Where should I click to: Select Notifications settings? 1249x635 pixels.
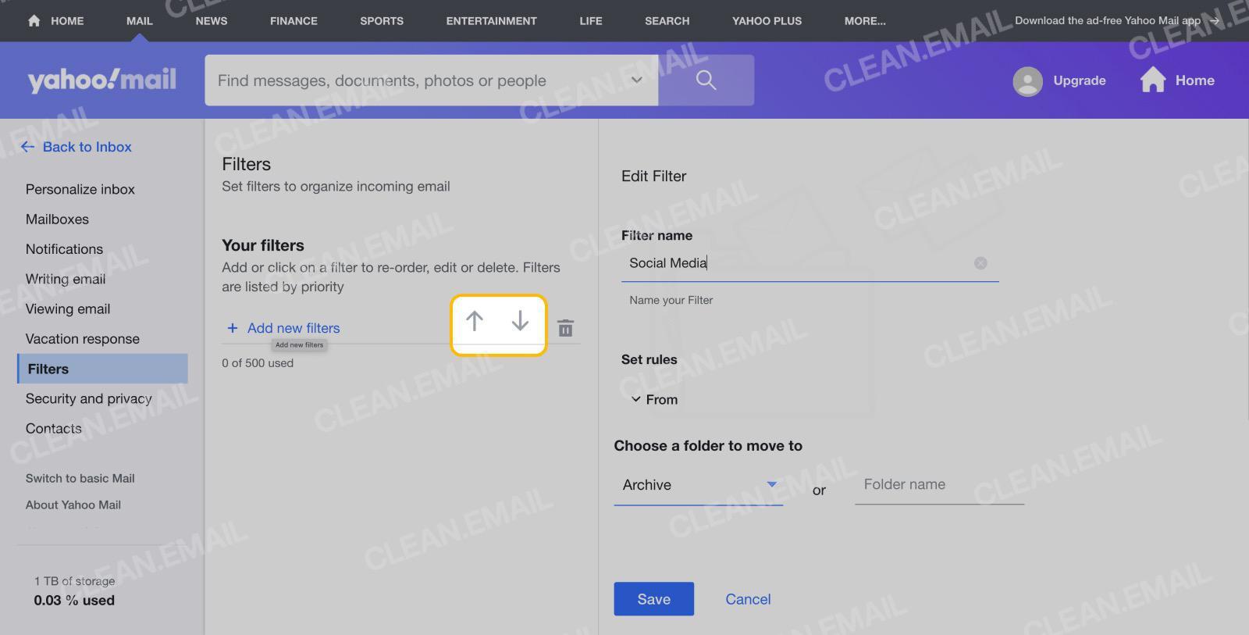[x=64, y=249]
